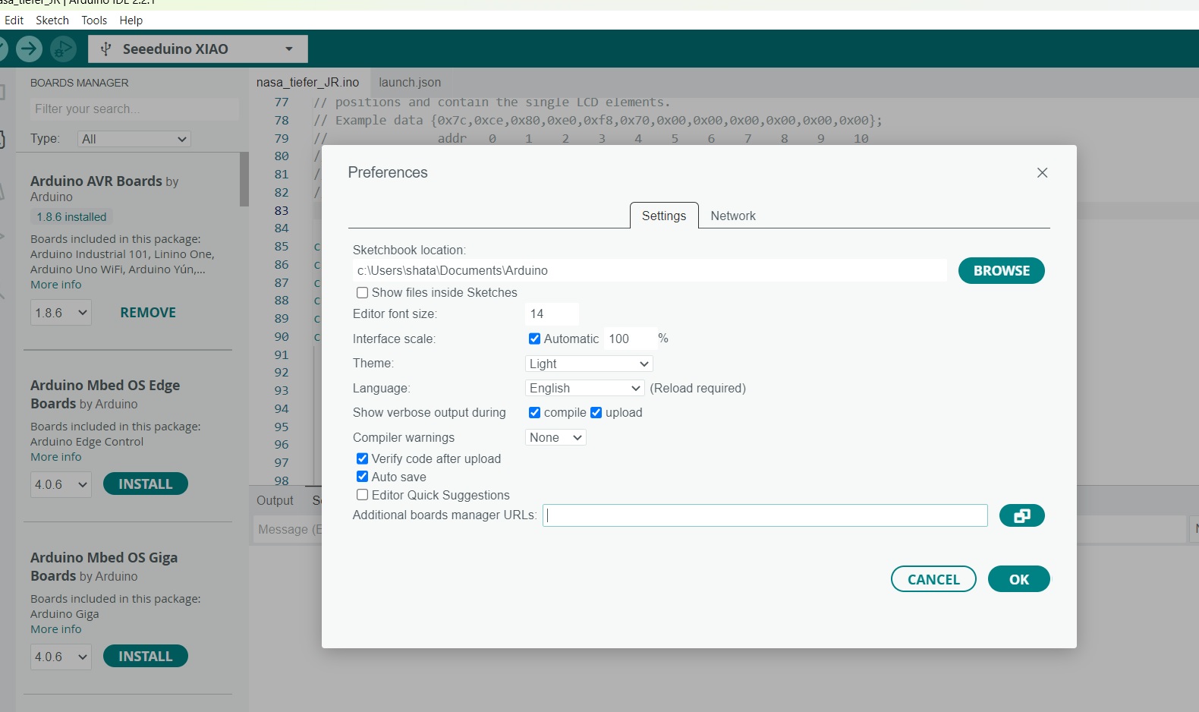The height and width of the screenshot is (712, 1199).
Task: Open the Help menu
Action: tap(131, 20)
